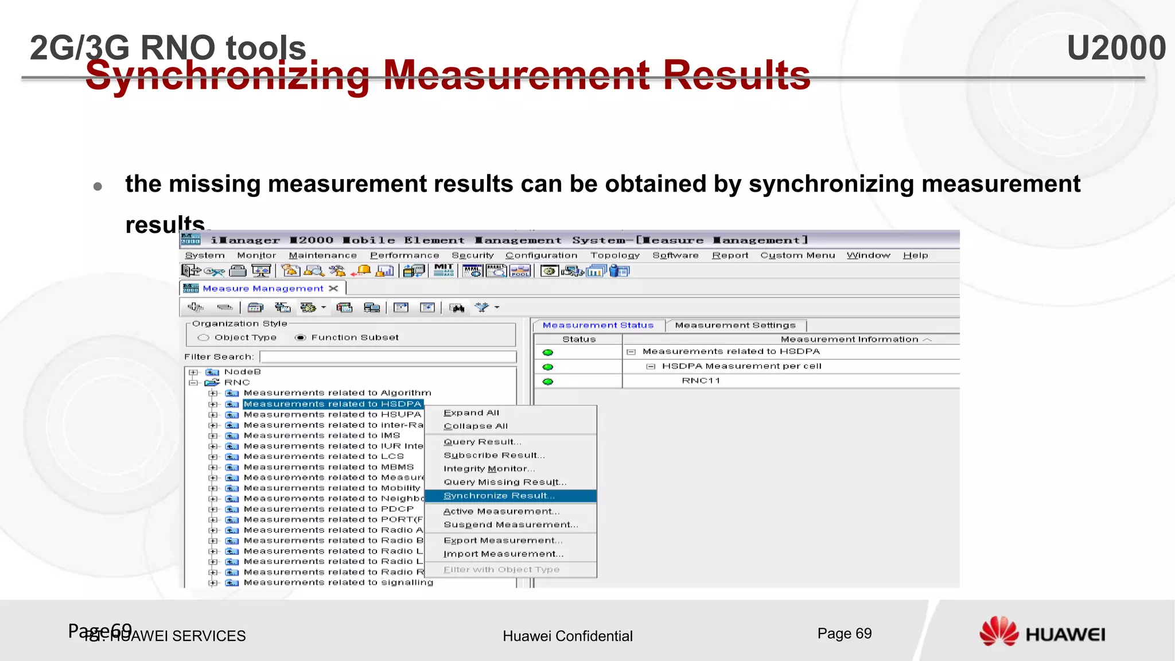Click the binoculars search icon
1175x661 pixels.
(457, 308)
